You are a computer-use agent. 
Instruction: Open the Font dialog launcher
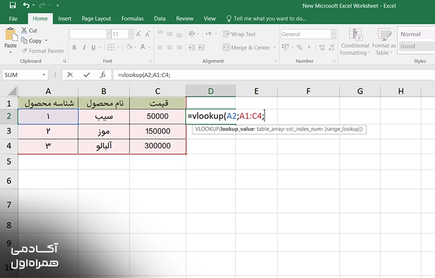click(x=150, y=61)
